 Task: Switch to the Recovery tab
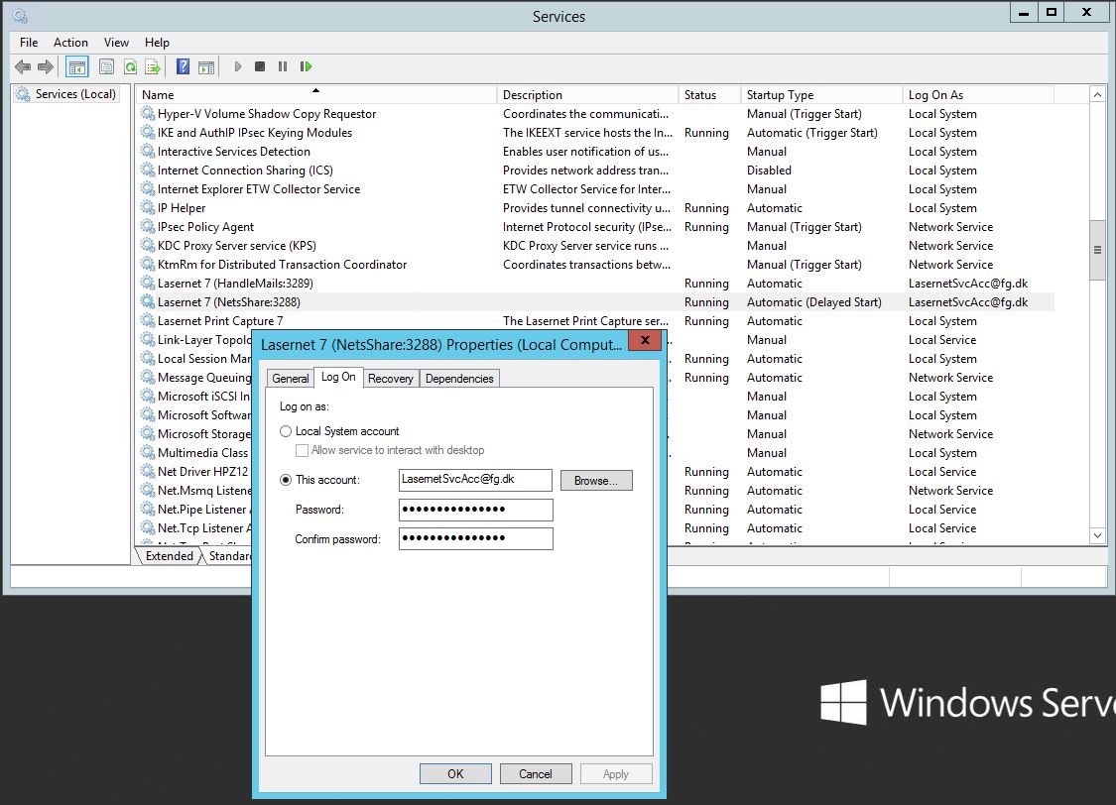click(390, 379)
